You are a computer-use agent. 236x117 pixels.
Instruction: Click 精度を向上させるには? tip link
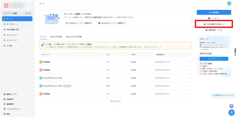tap(224, 95)
